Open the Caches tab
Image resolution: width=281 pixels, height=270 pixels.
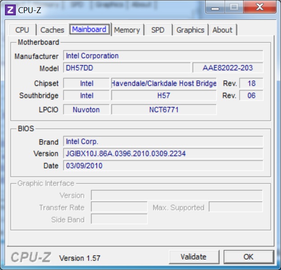point(52,30)
